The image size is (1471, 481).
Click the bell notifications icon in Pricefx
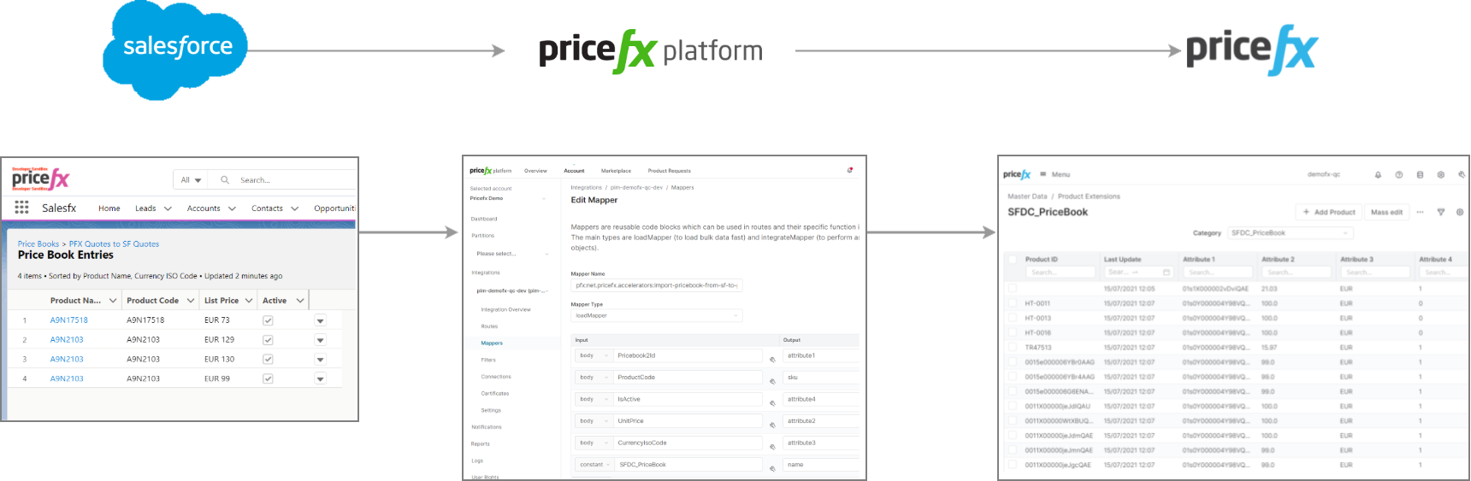(1378, 174)
